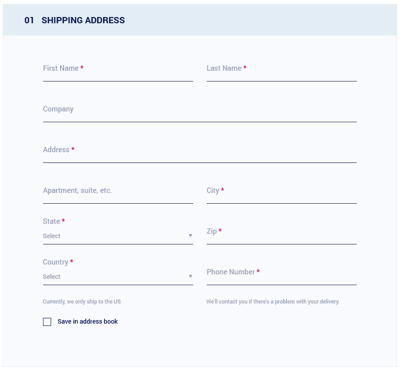Click the Country field label
This screenshot has height=372, width=403.
(x=56, y=262)
